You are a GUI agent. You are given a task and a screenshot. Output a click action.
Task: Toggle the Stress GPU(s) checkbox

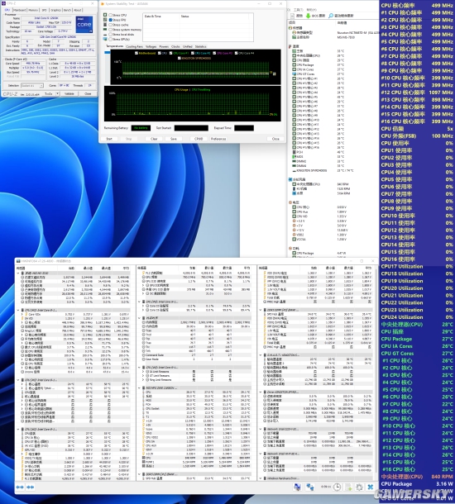point(110,39)
